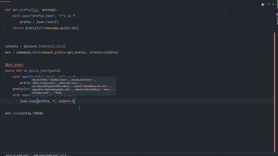Click json.load(f) call
Screen dimensions: 278x156
[47, 22]
